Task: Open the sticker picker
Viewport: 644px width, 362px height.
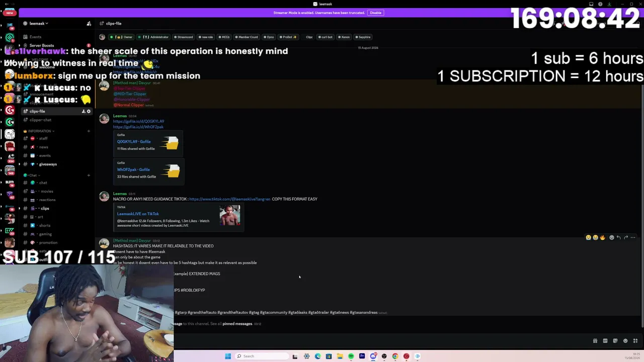Action: tap(615, 341)
